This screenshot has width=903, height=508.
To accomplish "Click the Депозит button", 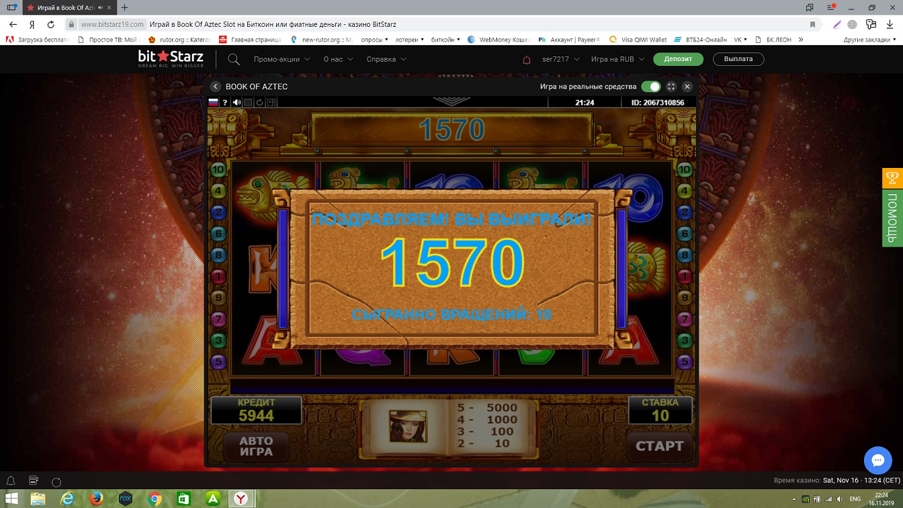I will click(x=678, y=59).
